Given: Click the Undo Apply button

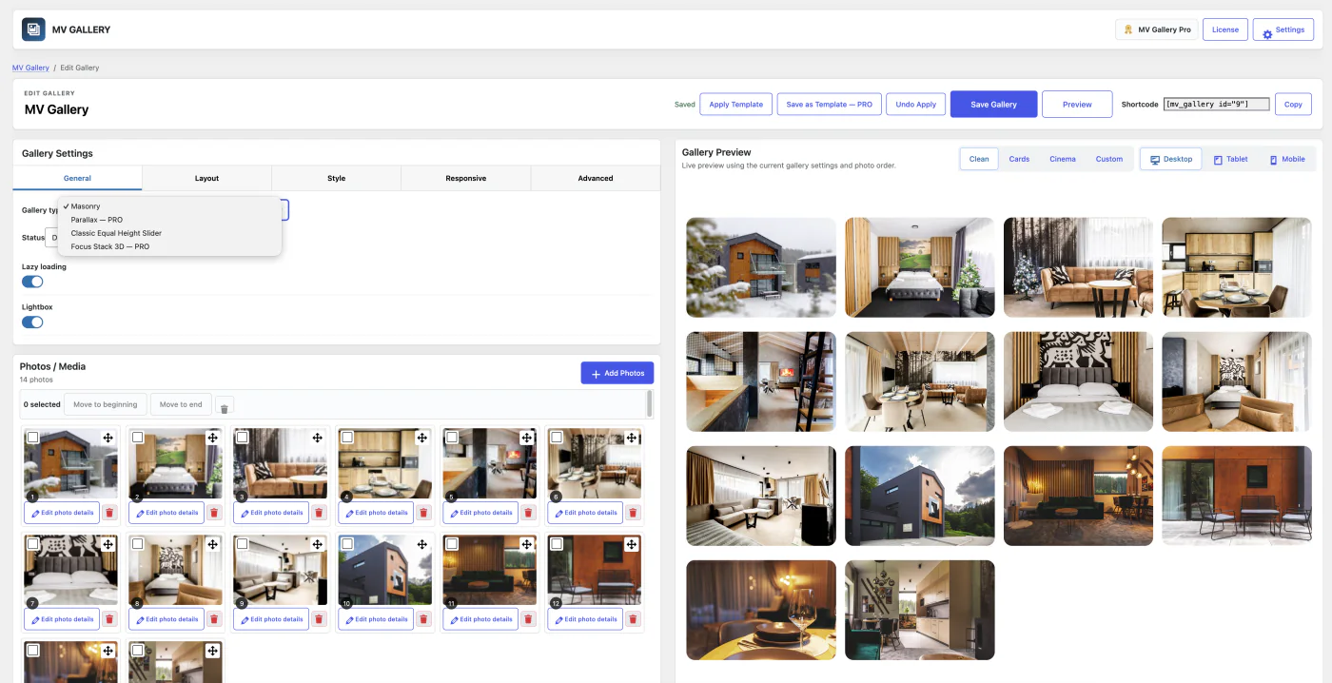Looking at the screenshot, I should [915, 105].
